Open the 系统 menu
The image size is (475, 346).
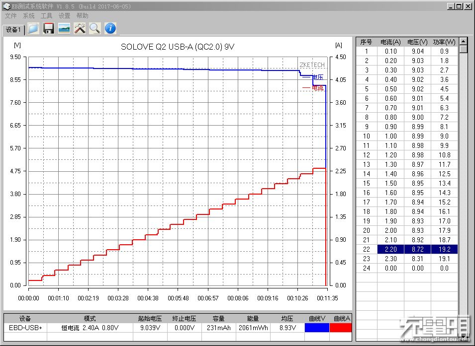point(29,16)
